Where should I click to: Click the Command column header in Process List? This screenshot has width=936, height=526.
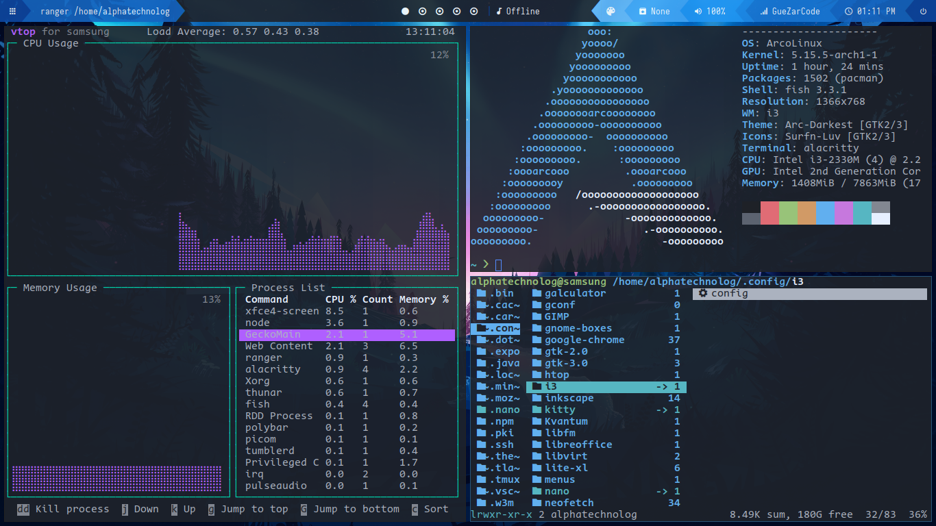267,299
